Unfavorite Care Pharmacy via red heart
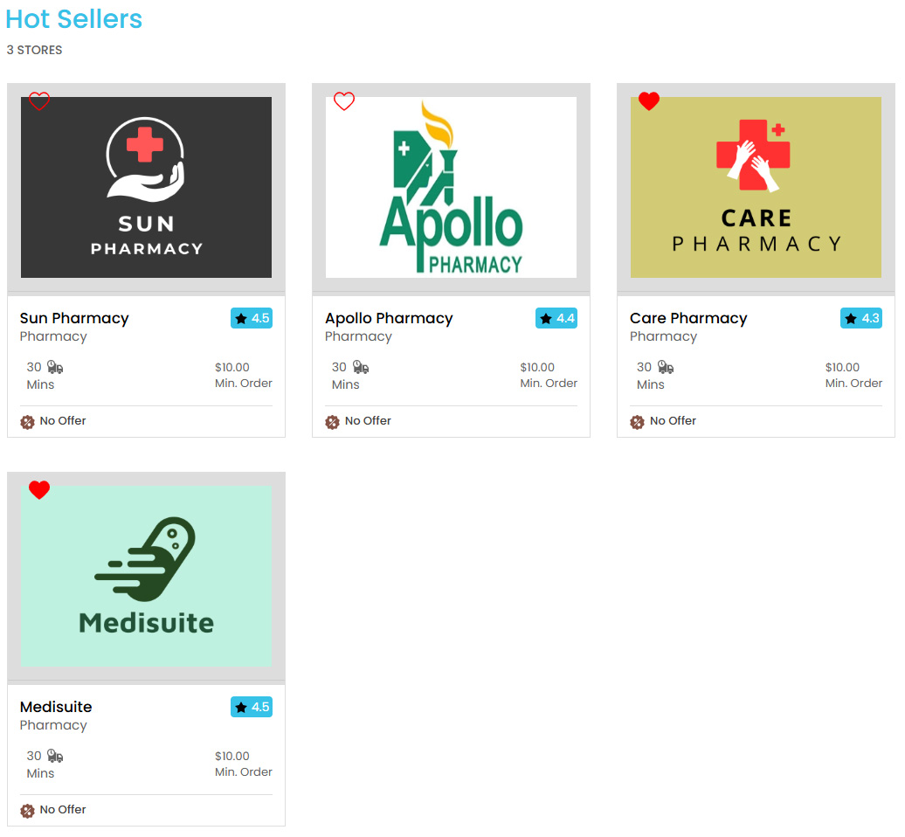The image size is (905, 837). click(x=649, y=101)
